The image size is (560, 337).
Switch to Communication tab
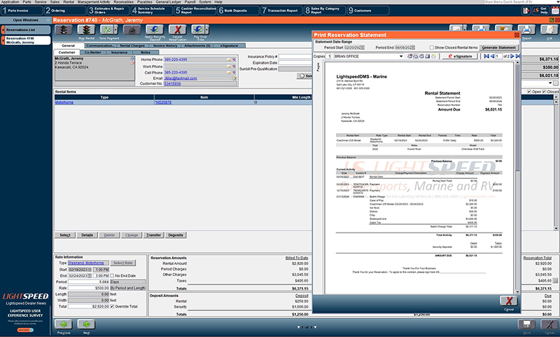point(100,46)
